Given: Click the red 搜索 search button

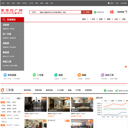Looking at the screenshot, I should (x=86, y=12).
